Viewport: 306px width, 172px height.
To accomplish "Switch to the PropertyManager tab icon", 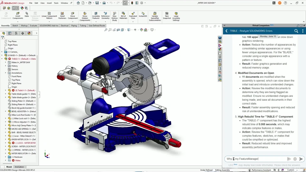I will 10,33.
